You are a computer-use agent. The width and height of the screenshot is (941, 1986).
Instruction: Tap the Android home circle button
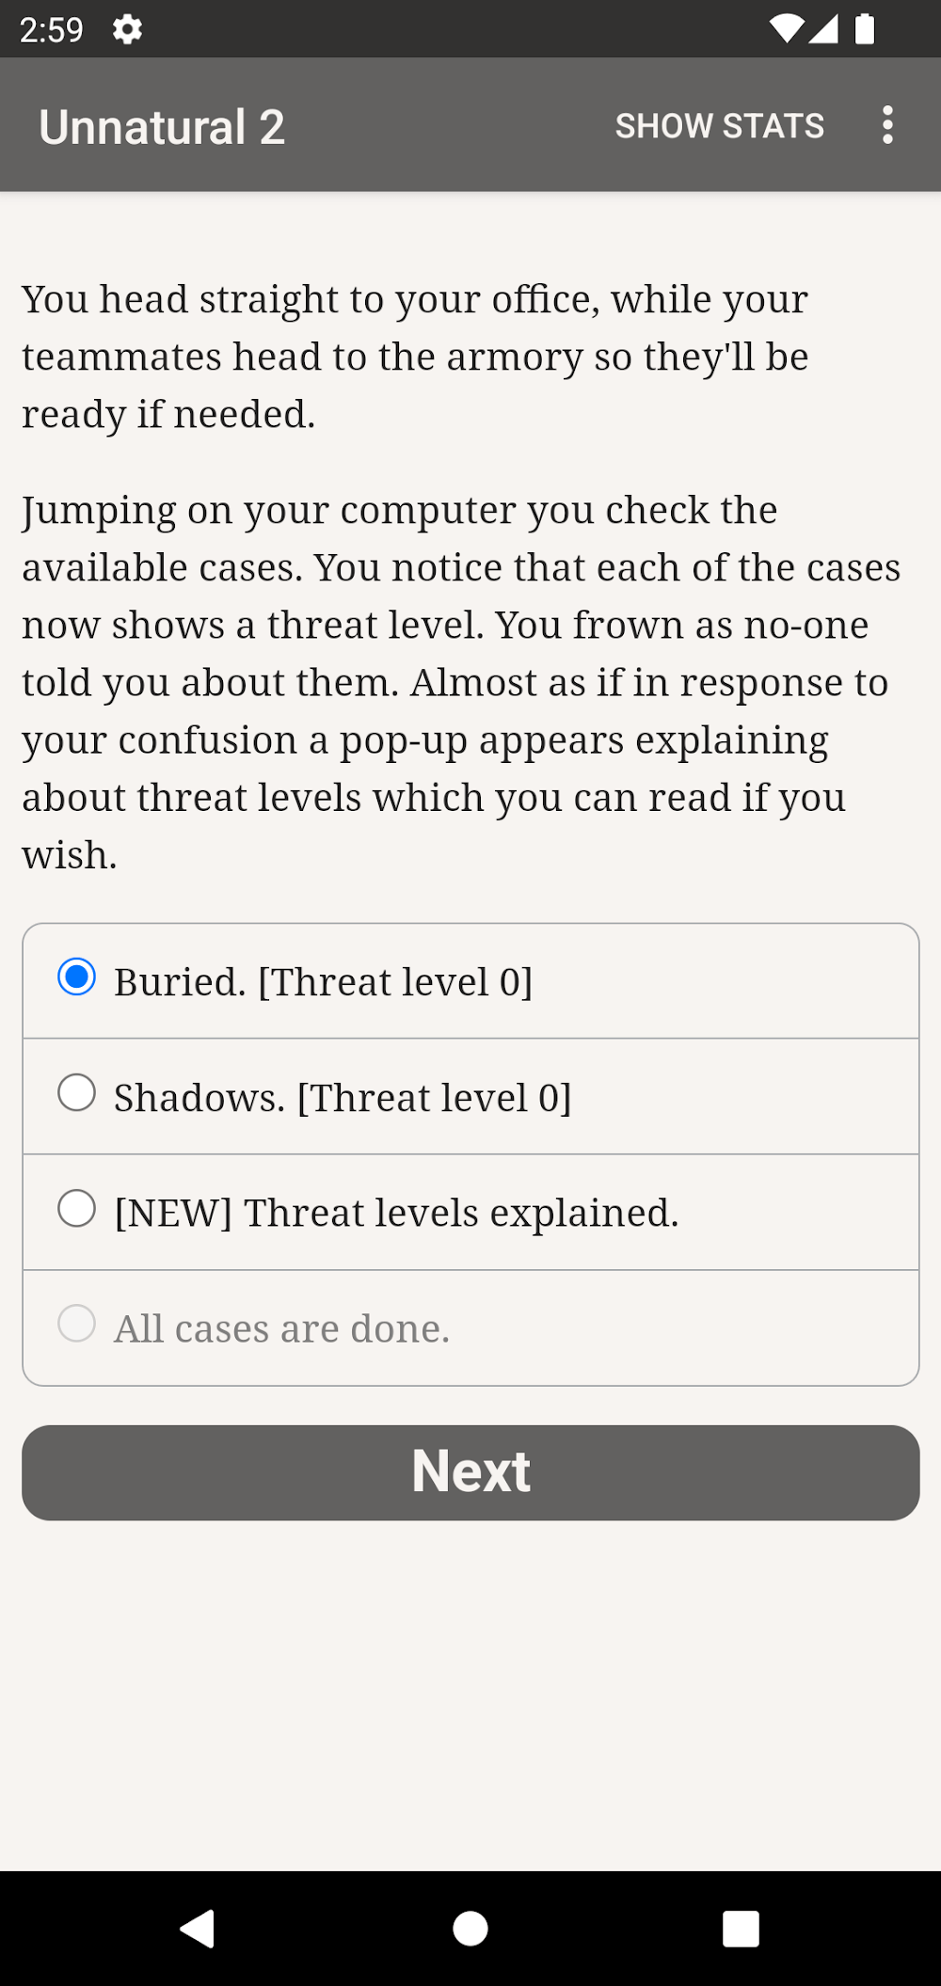[x=470, y=1929]
